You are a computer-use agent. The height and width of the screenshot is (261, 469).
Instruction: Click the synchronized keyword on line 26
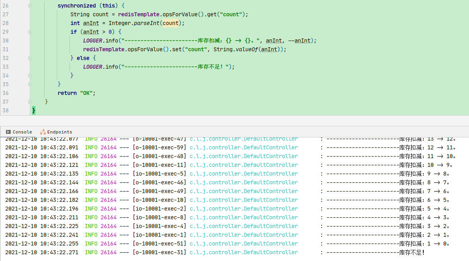tap(77, 6)
